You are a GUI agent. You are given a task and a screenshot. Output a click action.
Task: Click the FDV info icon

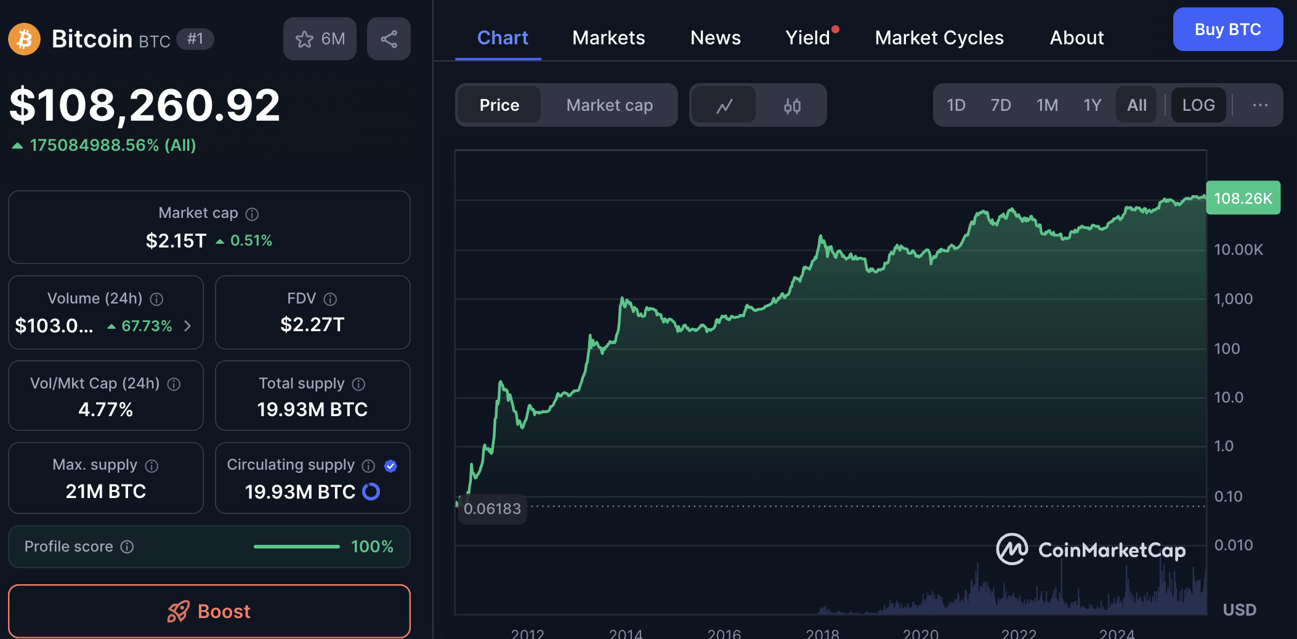pos(330,299)
